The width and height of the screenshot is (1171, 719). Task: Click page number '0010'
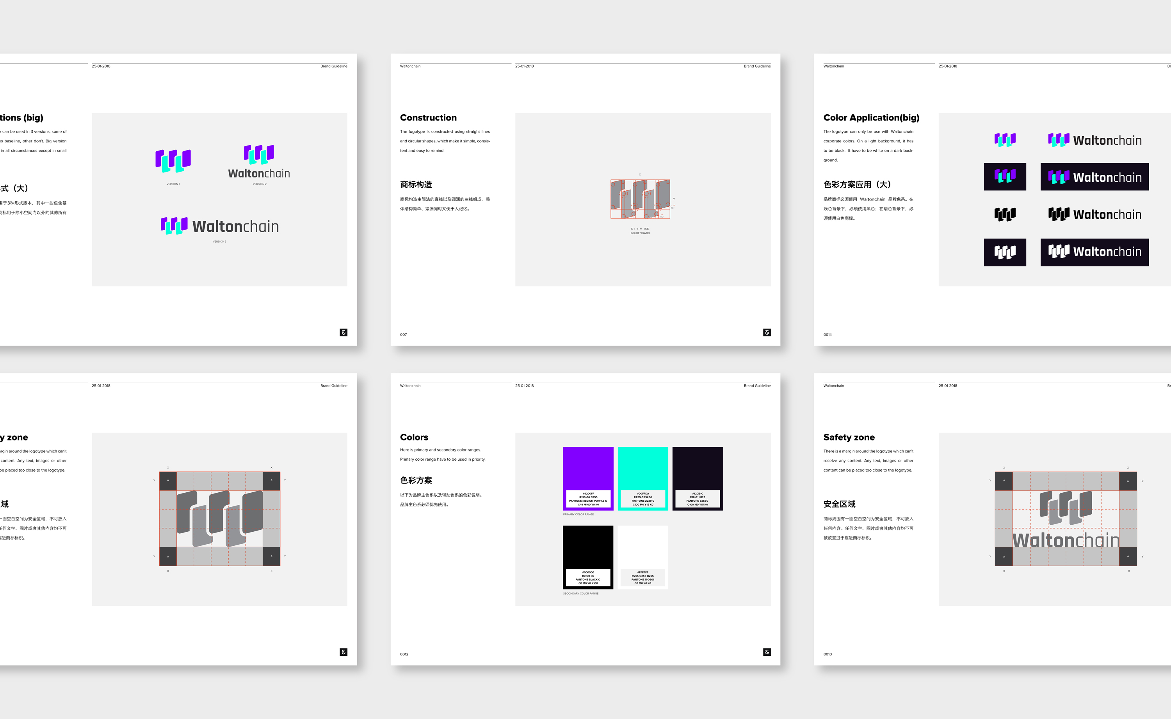(x=828, y=654)
